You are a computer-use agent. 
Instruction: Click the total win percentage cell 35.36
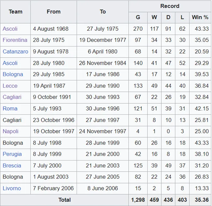(x=201, y=200)
